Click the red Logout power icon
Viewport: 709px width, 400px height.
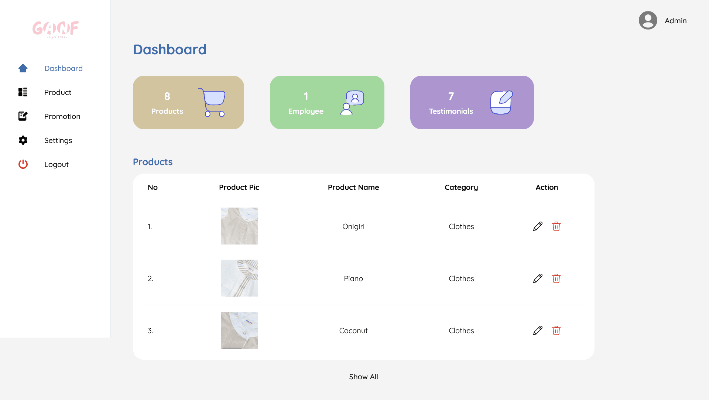tap(23, 164)
